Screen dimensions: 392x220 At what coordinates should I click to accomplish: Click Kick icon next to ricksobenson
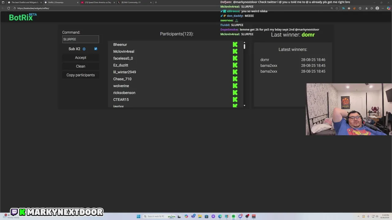coord(235,93)
